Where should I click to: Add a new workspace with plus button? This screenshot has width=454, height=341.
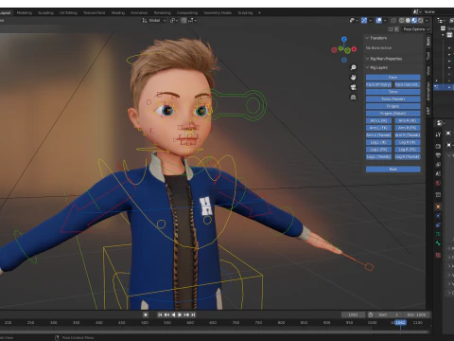pyautogui.click(x=259, y=13)
